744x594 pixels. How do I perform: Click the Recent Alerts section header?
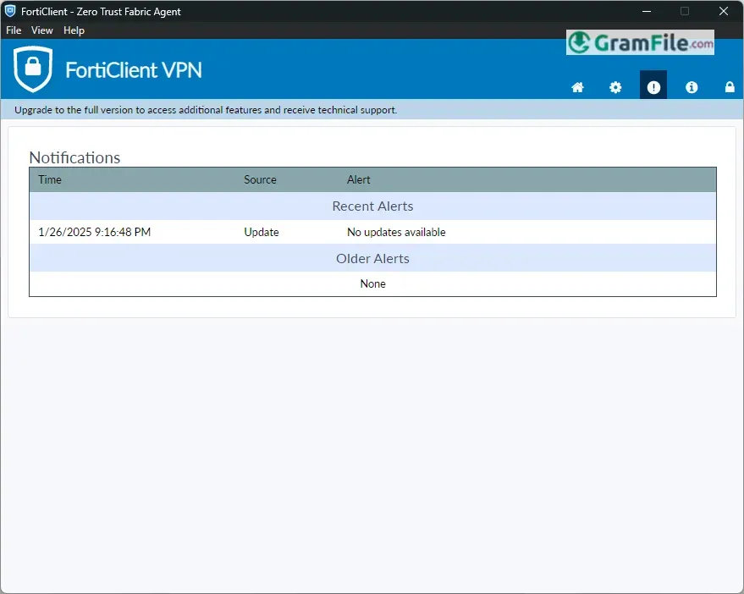click(373, 206)
